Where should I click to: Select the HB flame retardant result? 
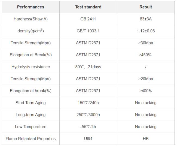146,139
